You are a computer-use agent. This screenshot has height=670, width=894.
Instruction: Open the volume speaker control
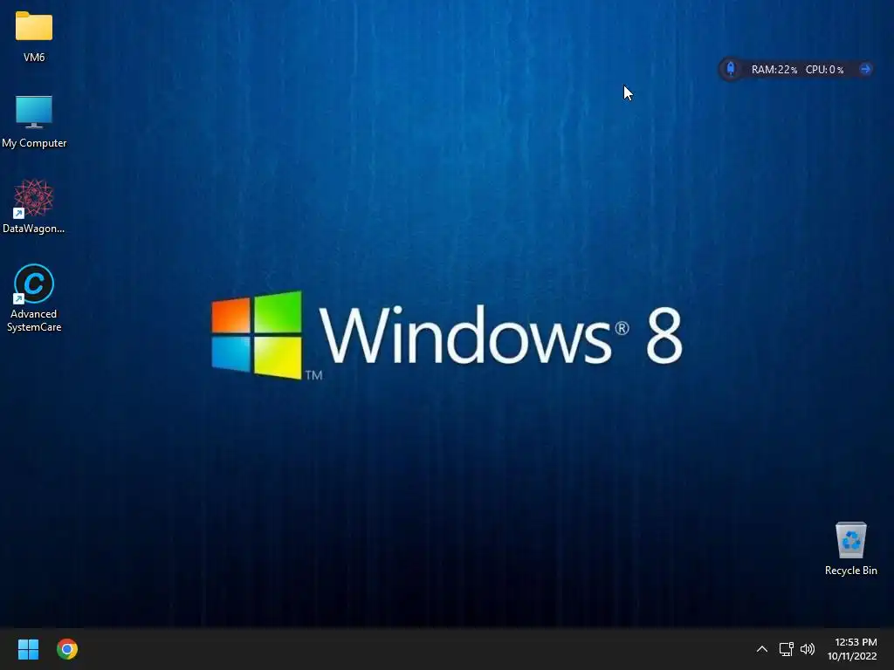pos(808,649)
